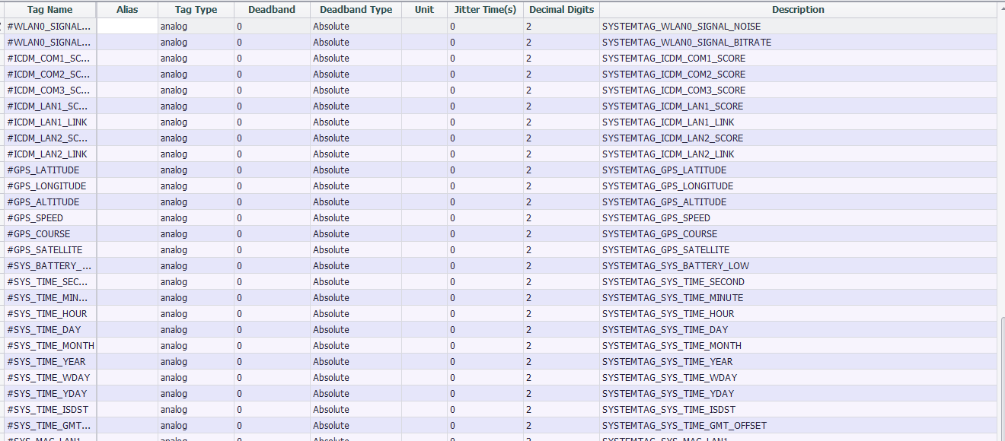Click Deadband Type cell for #GPS_SPEED
Viewport: 1005px width, 441px height.
click(331, 218)
